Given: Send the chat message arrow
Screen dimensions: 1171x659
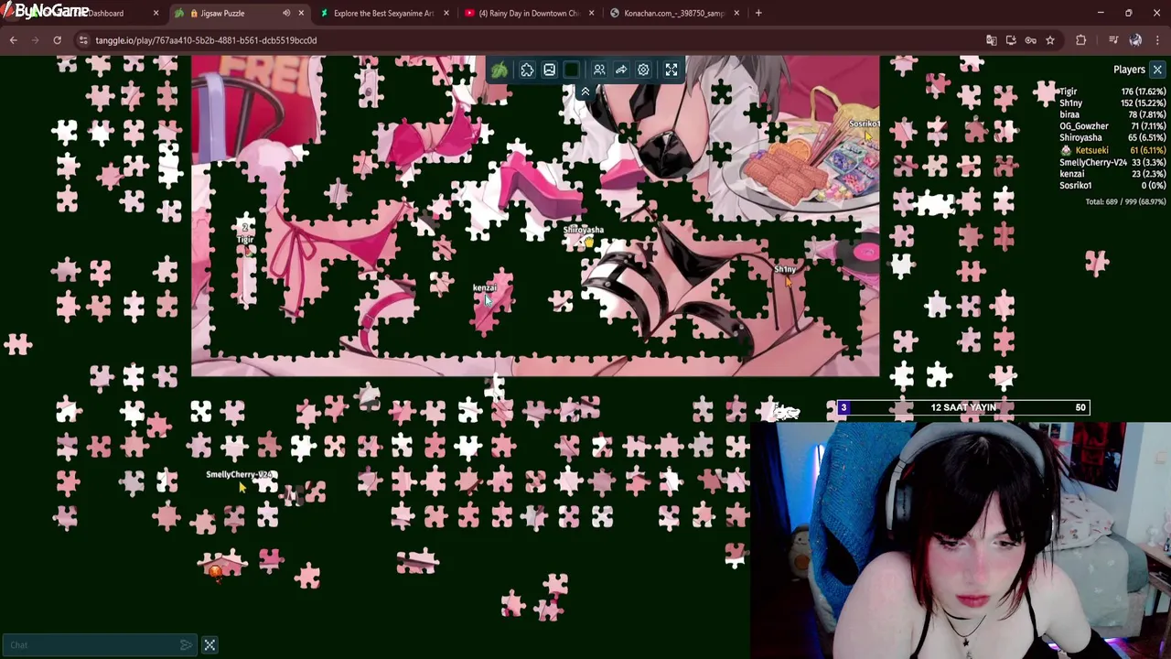Looking at the screenshot, I should point(186,645).
